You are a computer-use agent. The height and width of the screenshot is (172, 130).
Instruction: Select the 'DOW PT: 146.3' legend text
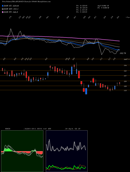tap(11, 12)
